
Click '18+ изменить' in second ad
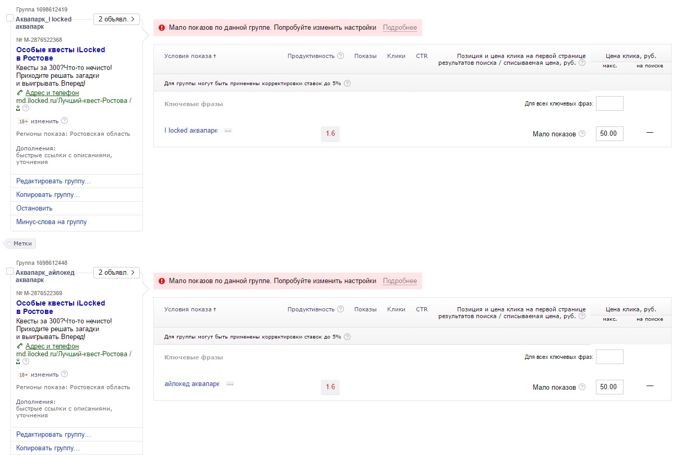tap(38, 375)
